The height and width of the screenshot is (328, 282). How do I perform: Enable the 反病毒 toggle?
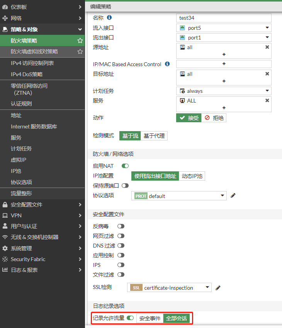pyautogui.click(x=121, y=226)
